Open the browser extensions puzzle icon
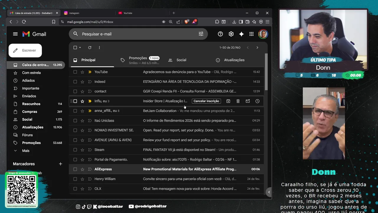The height and width of the screenshot is (213, 378). pos(217,22)
